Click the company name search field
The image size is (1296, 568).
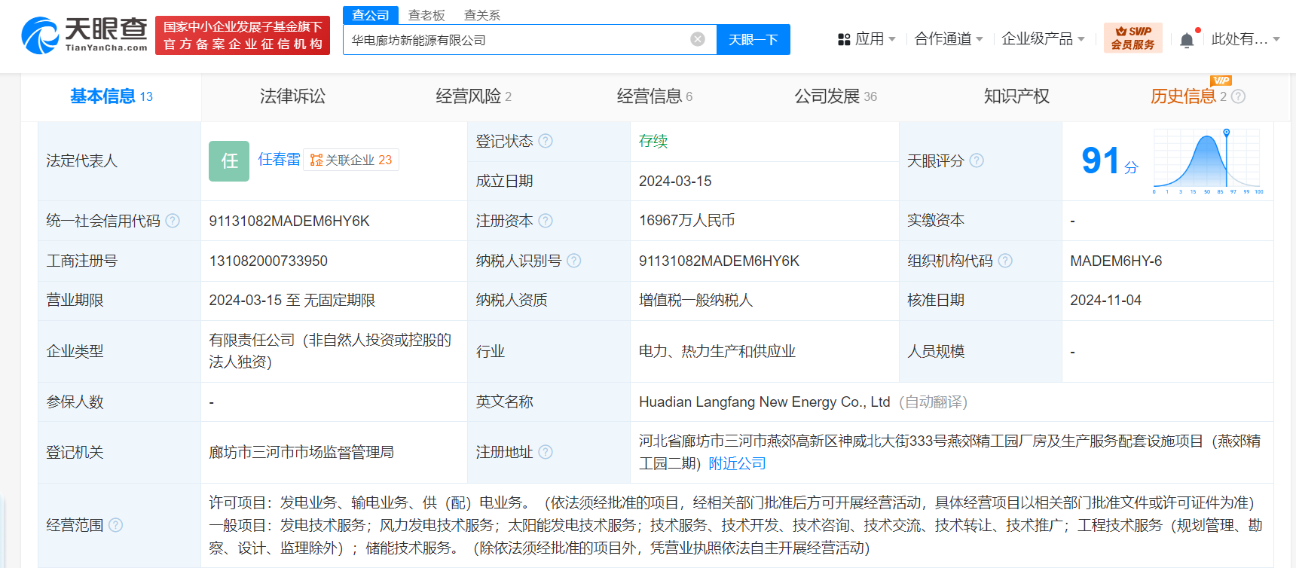coord(516,40)
